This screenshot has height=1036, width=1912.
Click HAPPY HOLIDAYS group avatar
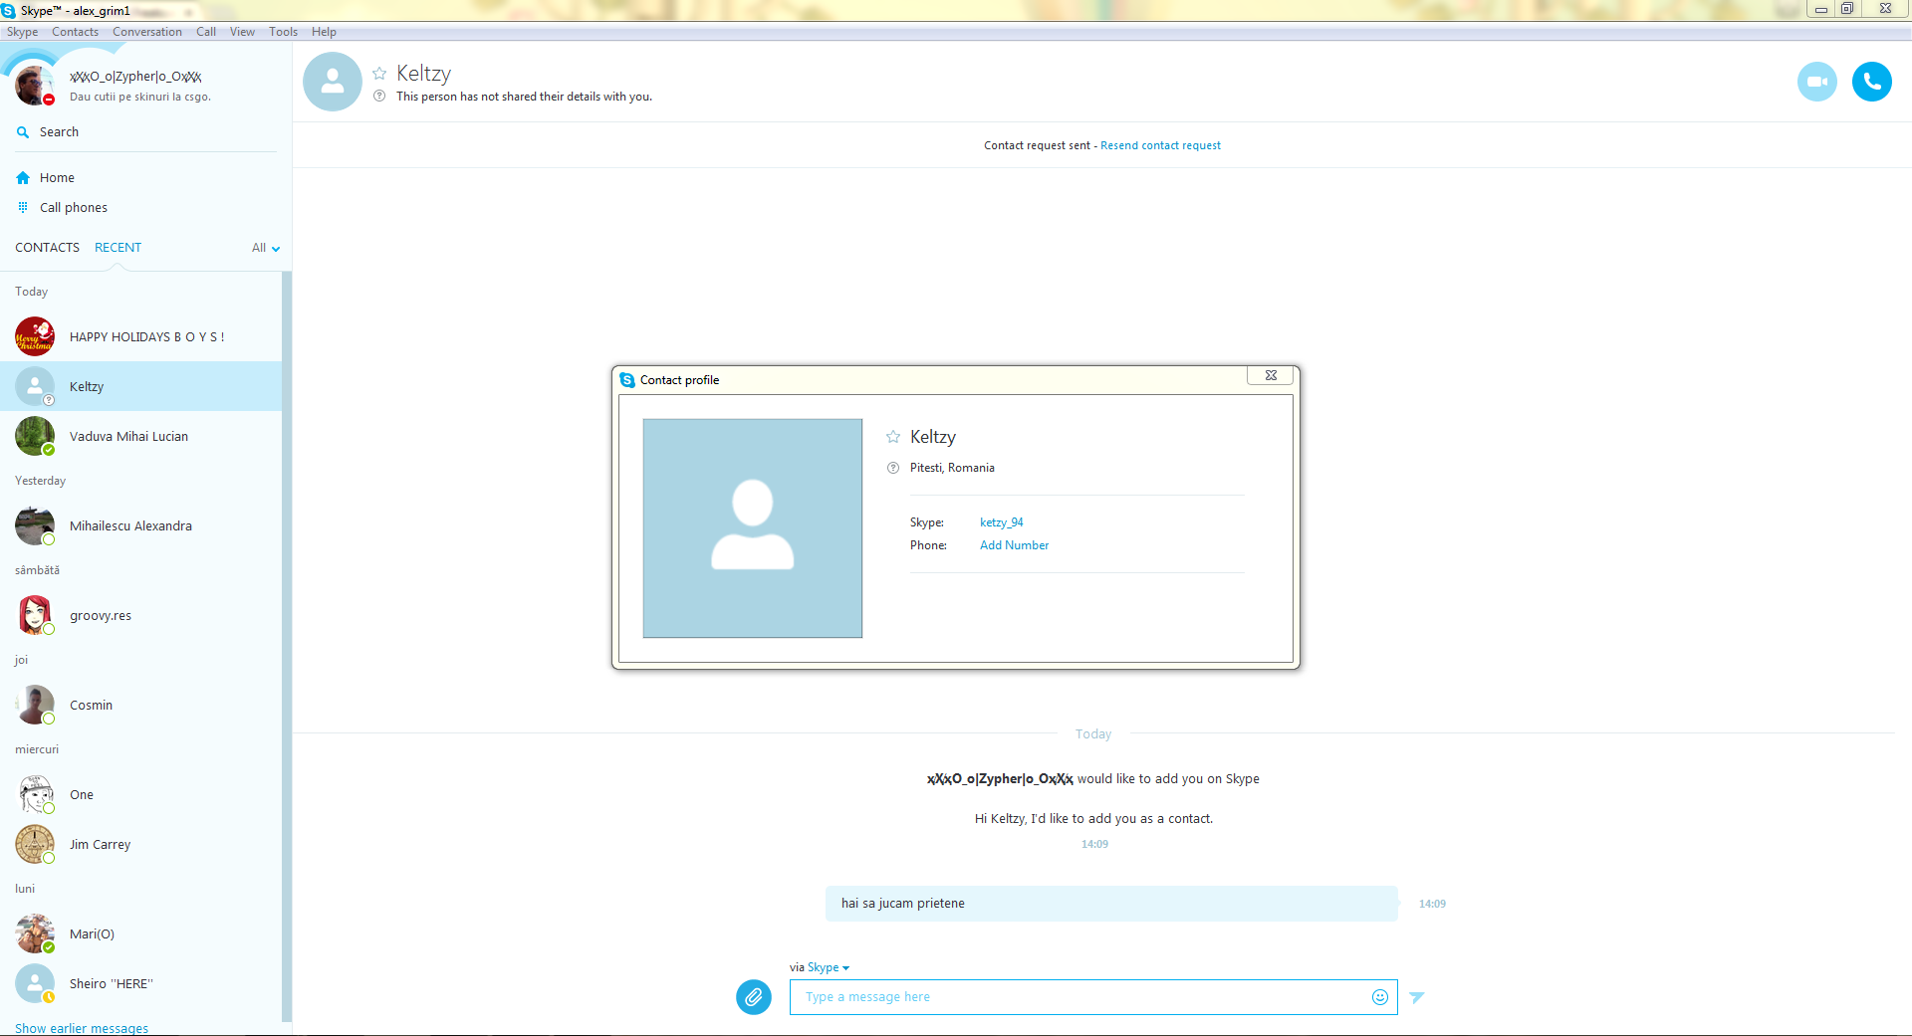point(35,336)
